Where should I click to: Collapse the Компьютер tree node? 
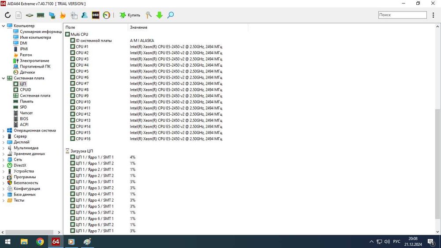[4, 26]
